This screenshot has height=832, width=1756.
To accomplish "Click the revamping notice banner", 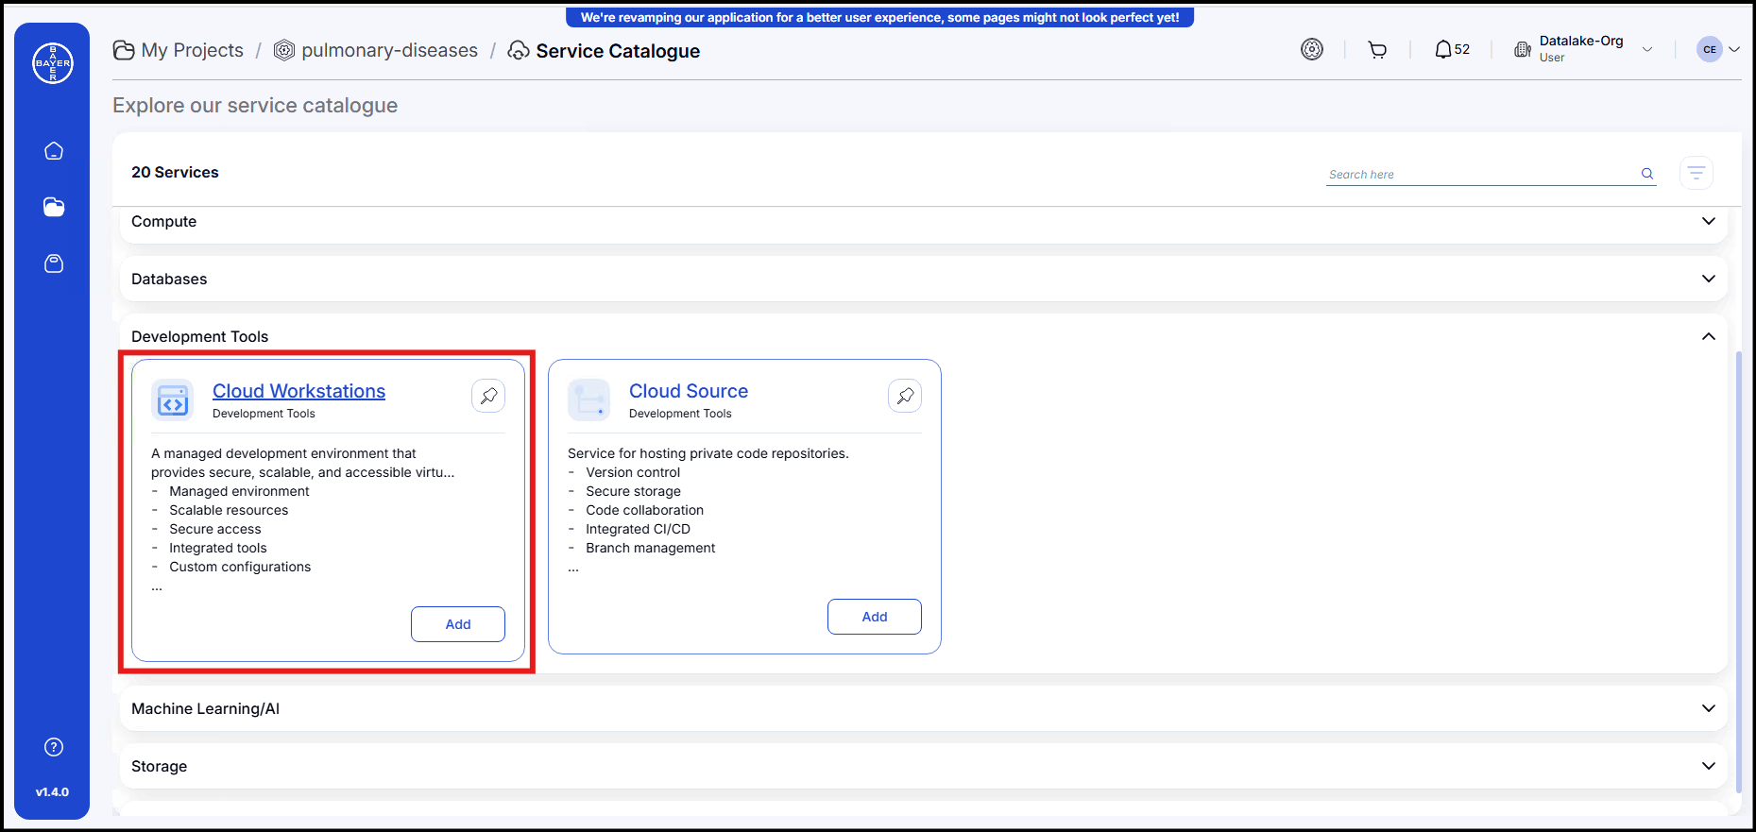I will click(x=879, y=17).
